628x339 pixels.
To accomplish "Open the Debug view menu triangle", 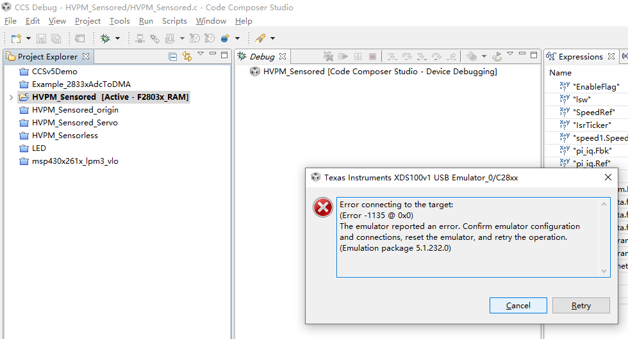I will pyautogui.click(x=510, y=54).
